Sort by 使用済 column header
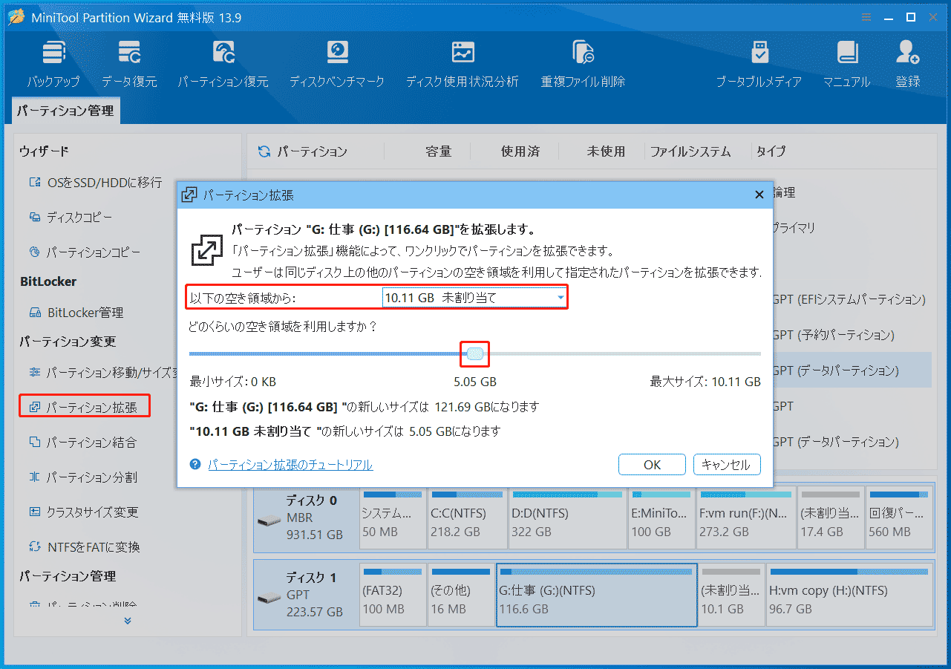 point(520,151)
